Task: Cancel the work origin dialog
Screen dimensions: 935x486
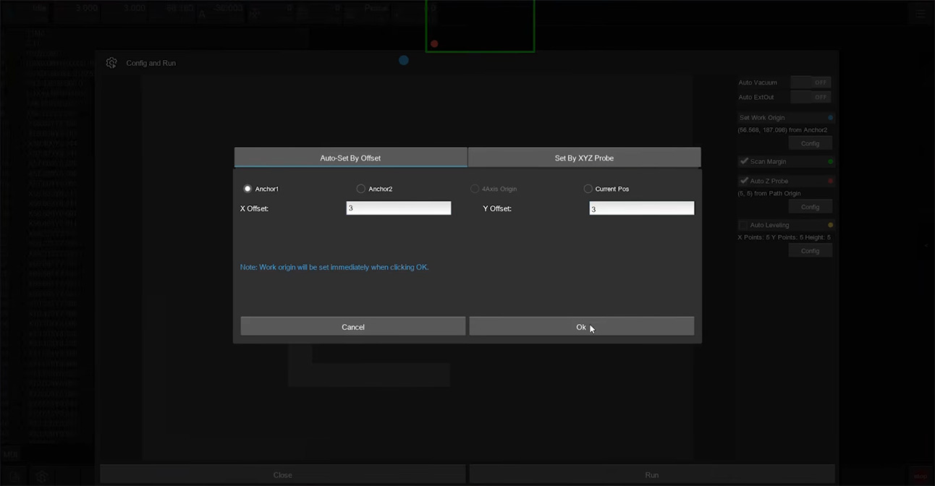Action: (x=353, y=327)
